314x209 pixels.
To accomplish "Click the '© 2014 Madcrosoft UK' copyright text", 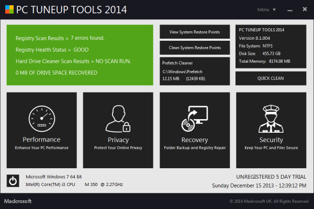I will coord(269,201).
